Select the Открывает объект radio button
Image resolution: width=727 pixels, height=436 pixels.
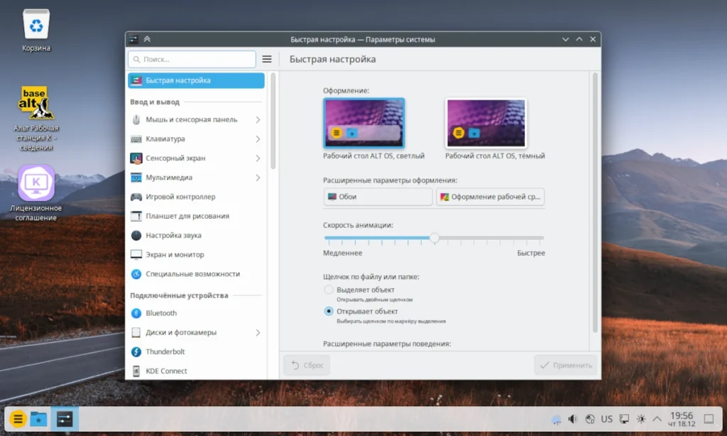pyautogui.click(x=329, y=311)
